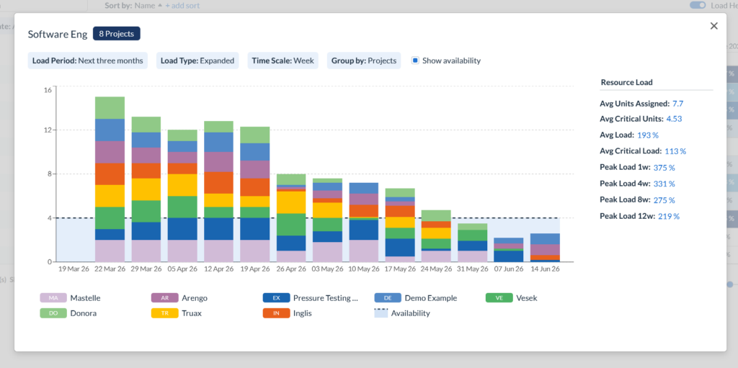Open the Load Period dropdown

[87, 60]
